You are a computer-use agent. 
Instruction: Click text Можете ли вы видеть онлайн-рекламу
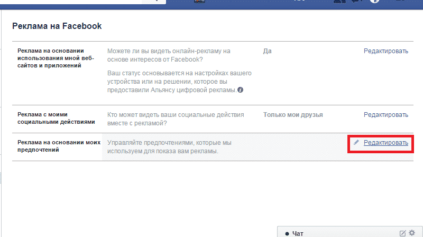click(x=169, y=55)
